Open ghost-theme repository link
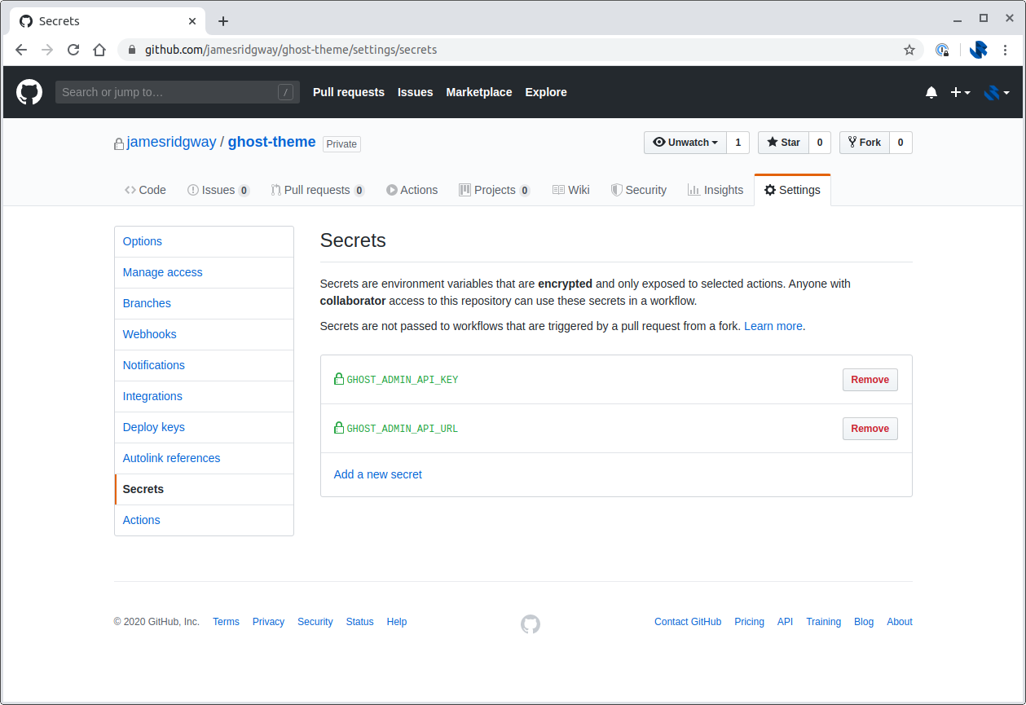This screenshot has height=705, width=1026. coord(271,142)
